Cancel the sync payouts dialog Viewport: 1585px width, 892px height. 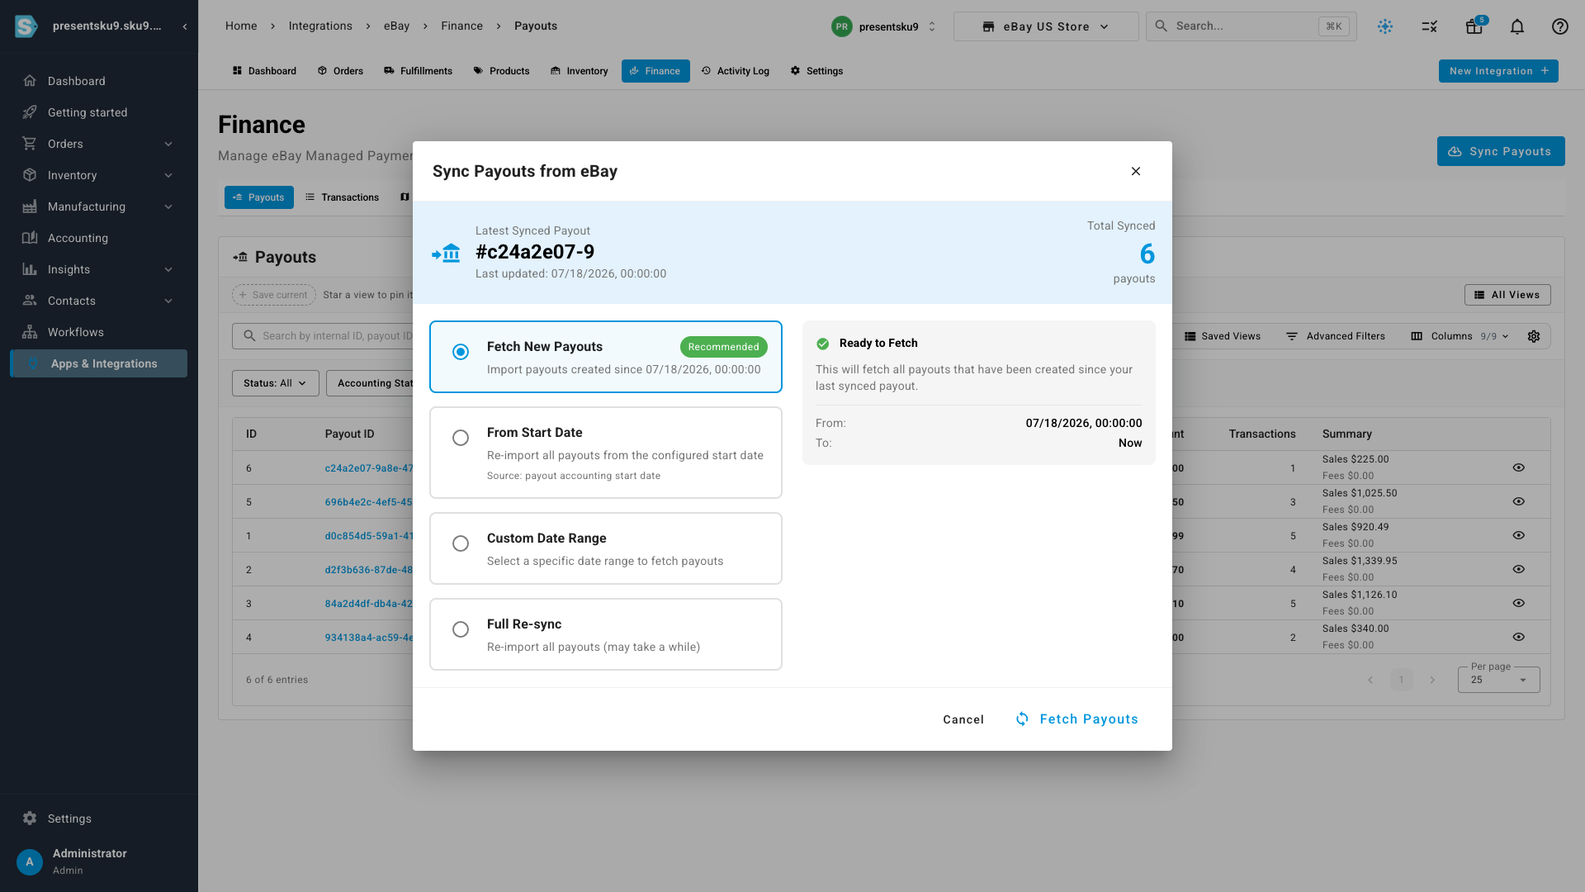[x=963, y=719]
